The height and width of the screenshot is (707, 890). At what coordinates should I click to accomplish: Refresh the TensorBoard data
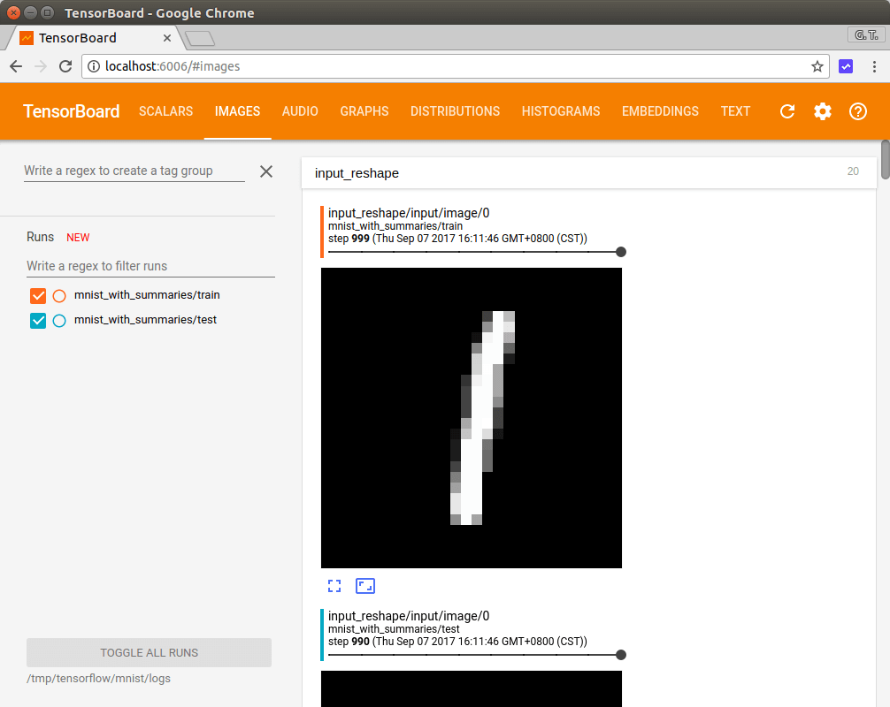click(x=786, y=111)
